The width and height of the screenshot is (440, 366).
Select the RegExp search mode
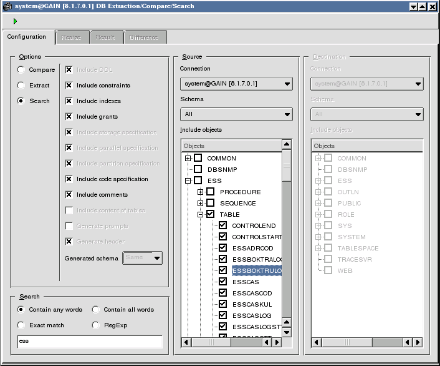tap(96, 325)
